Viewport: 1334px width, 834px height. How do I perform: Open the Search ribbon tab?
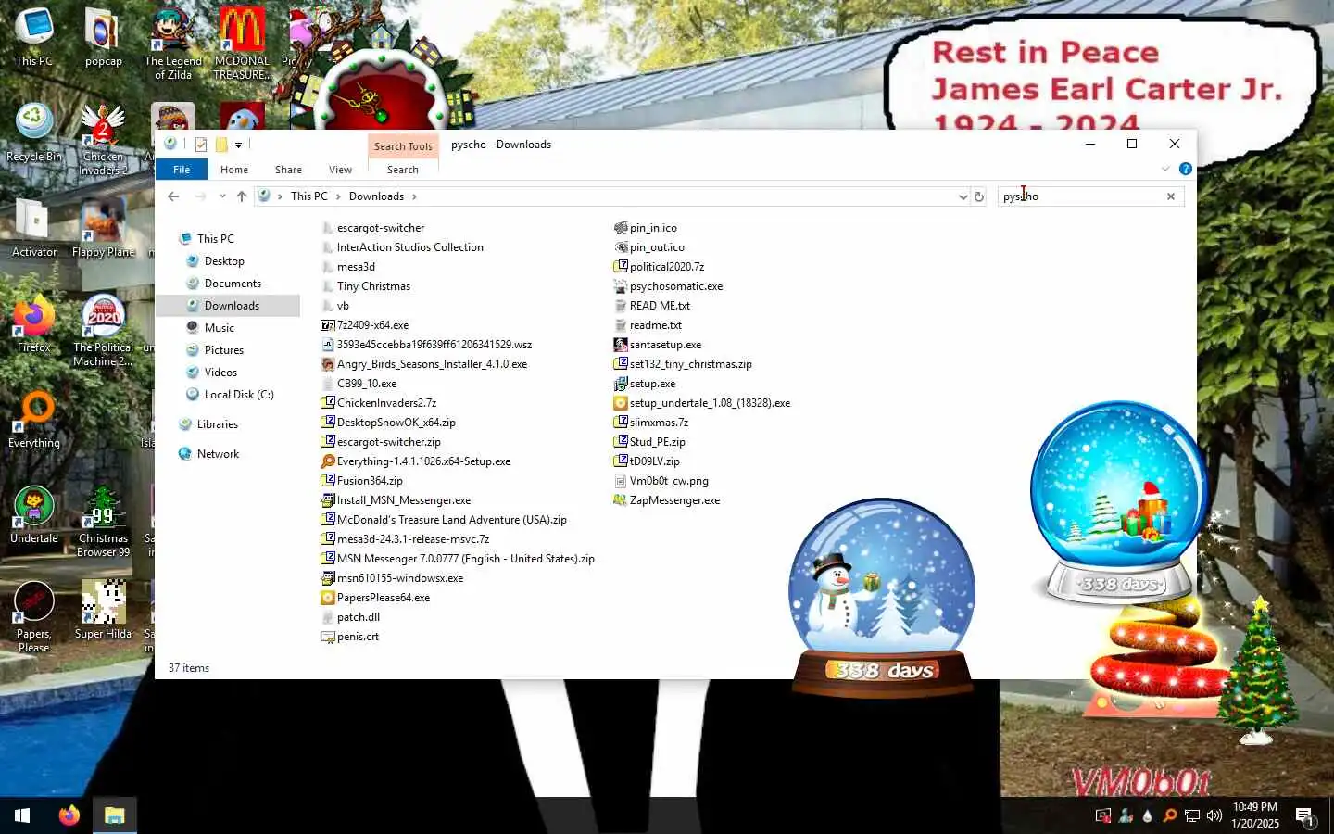(x=402, y=170)
